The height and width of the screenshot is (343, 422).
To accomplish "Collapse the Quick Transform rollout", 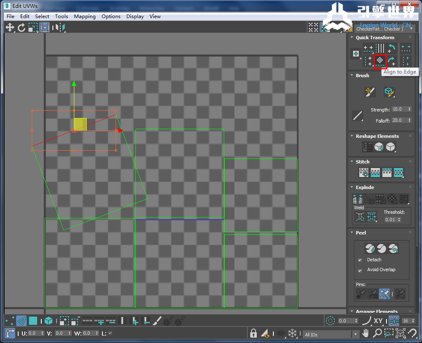I will click(351, 38).
